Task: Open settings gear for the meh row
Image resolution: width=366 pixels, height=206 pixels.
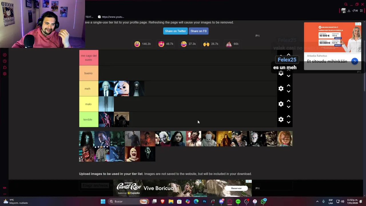Action: pos(281,88)
